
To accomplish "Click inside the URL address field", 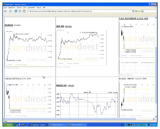I will [x=80, y=11].
